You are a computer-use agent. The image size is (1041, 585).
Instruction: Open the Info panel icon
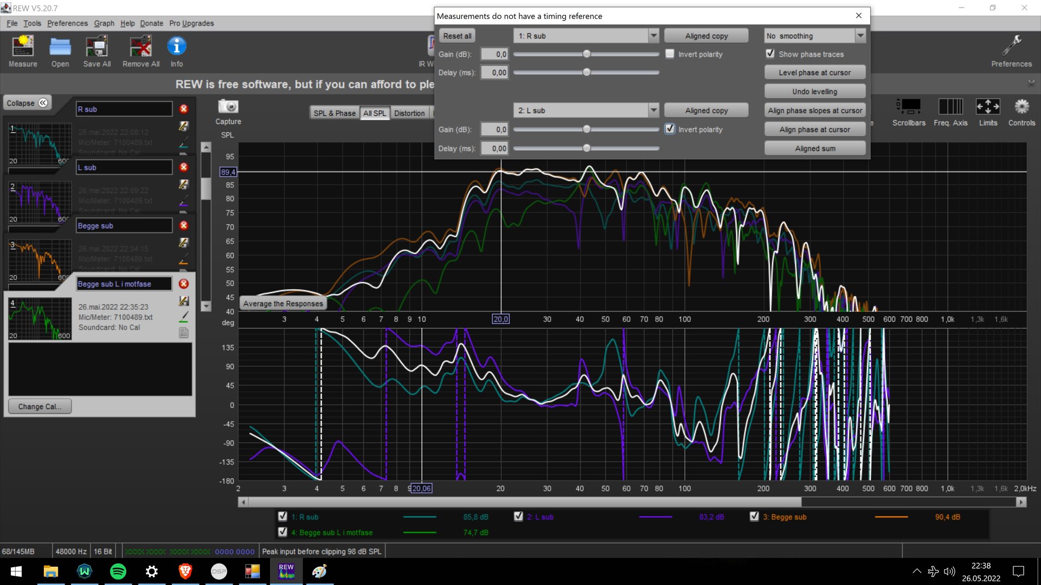(177, 47)
